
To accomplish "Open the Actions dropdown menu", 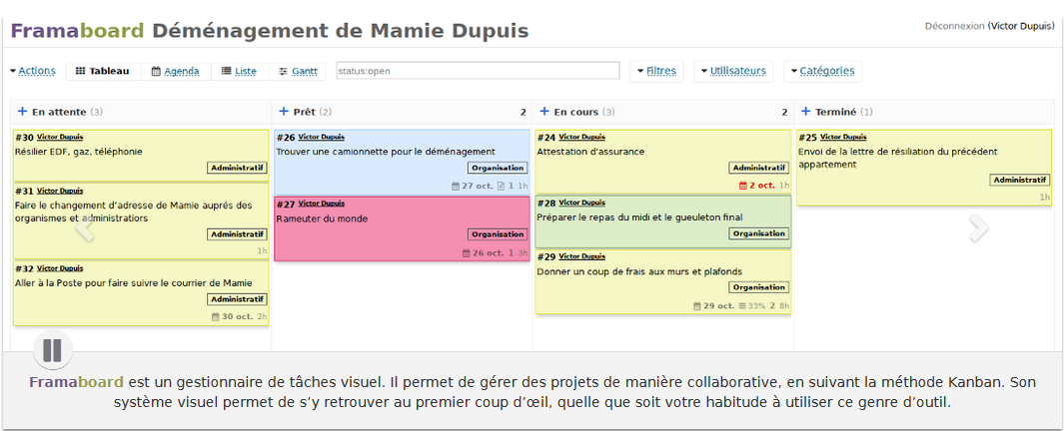I will coord(32,71).
